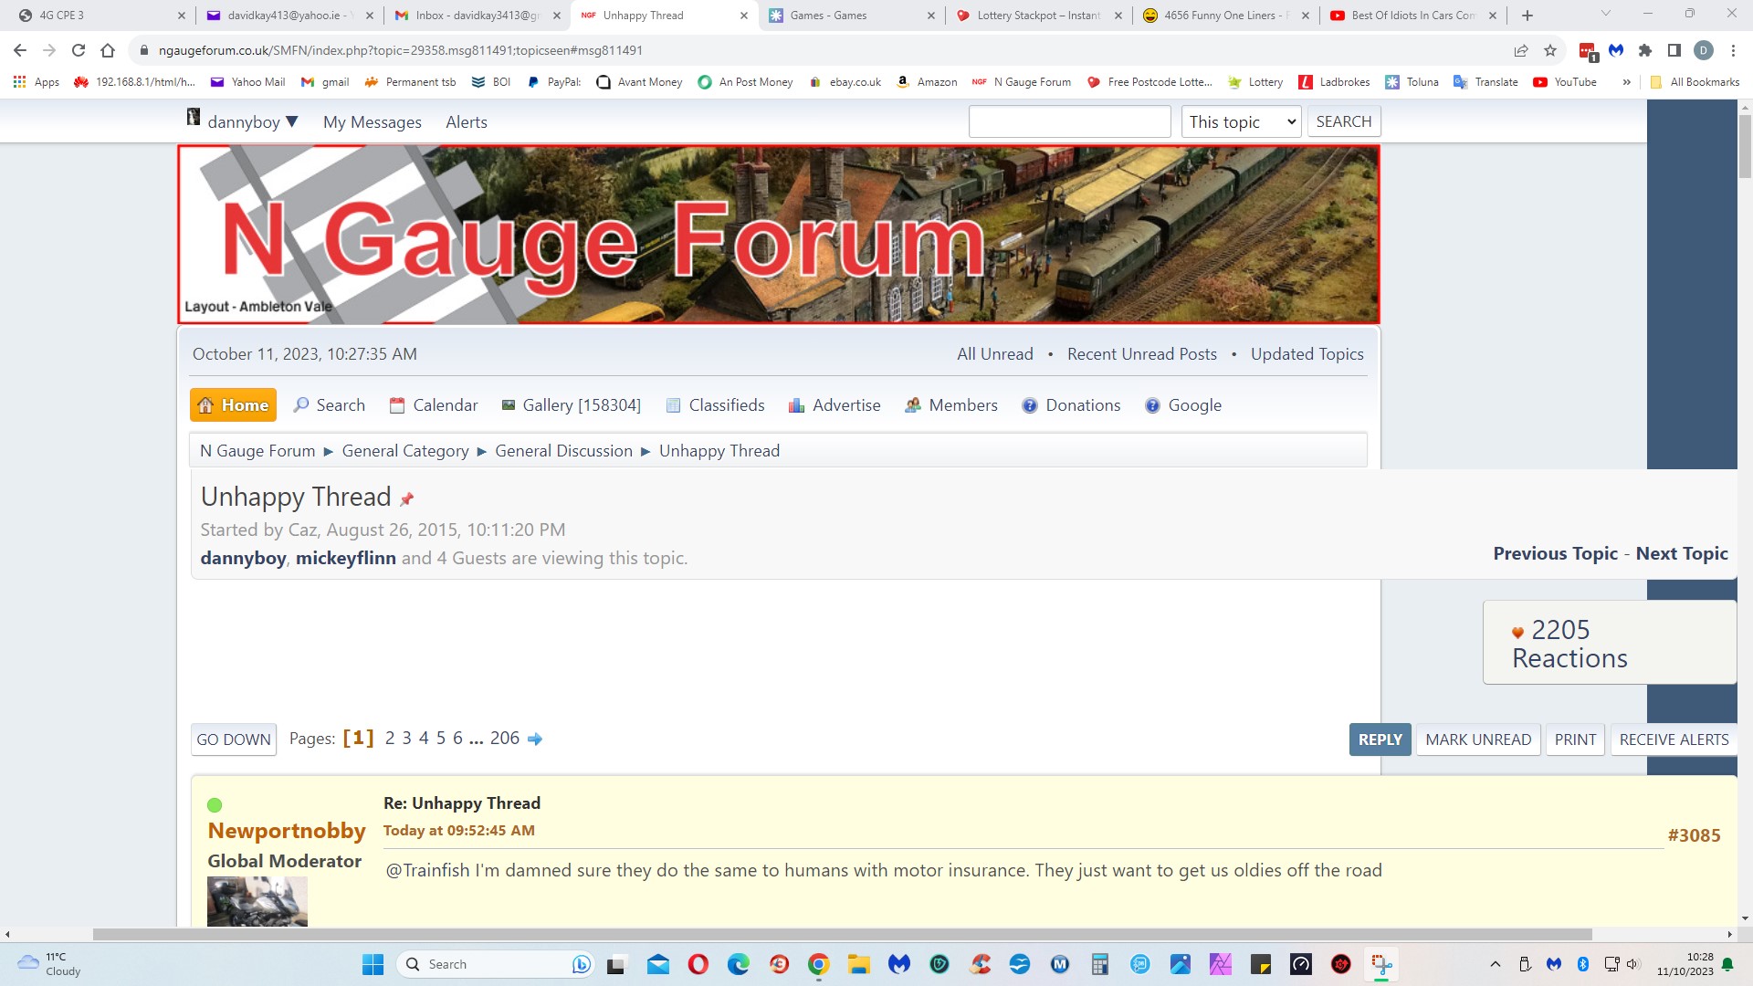
Task: Click the GO DOWN button
Action: pyautogui.click(x=234, y=739)
